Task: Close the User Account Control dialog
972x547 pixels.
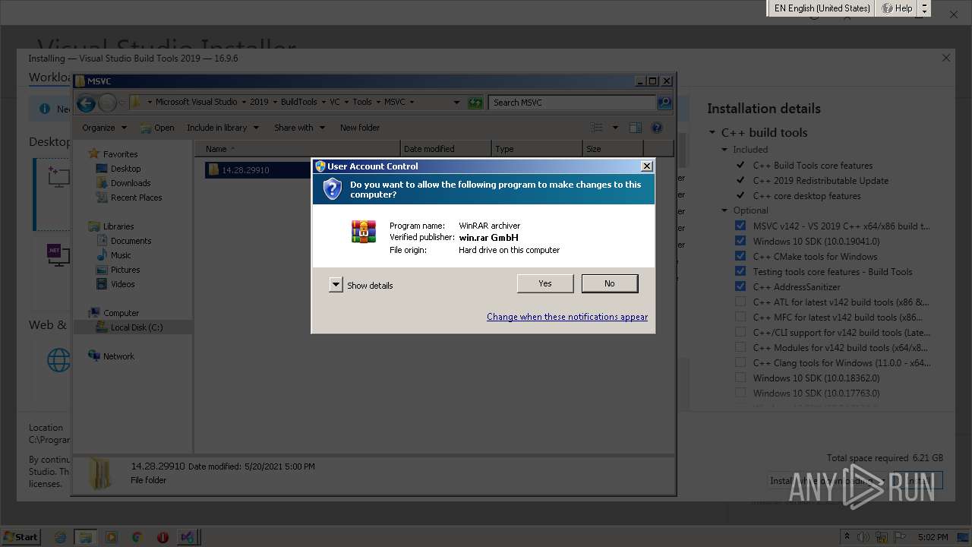Action: [646, 166]
